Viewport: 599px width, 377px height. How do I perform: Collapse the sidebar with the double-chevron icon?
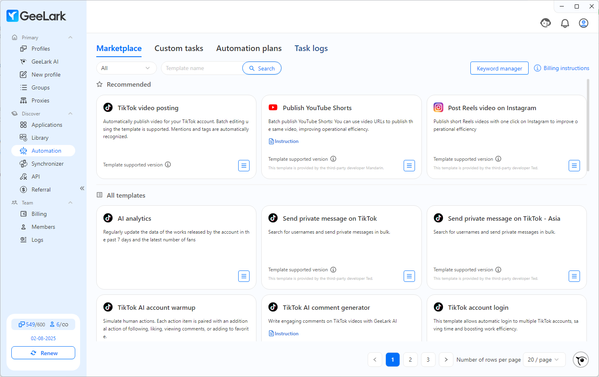82,188
